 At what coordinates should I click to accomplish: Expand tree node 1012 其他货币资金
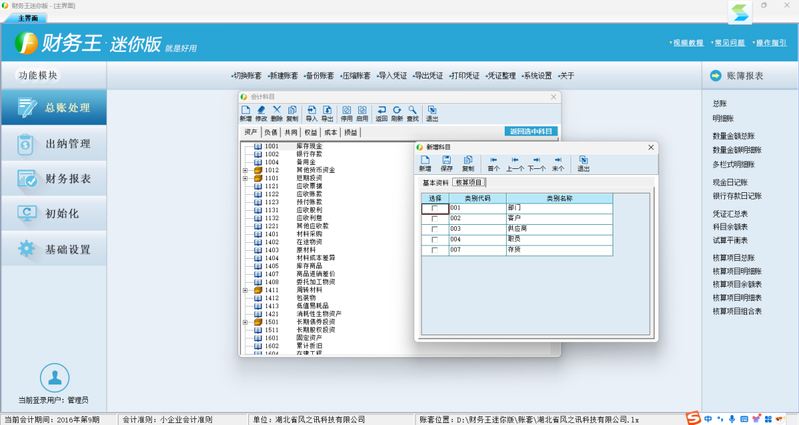(x=245, y=170)
